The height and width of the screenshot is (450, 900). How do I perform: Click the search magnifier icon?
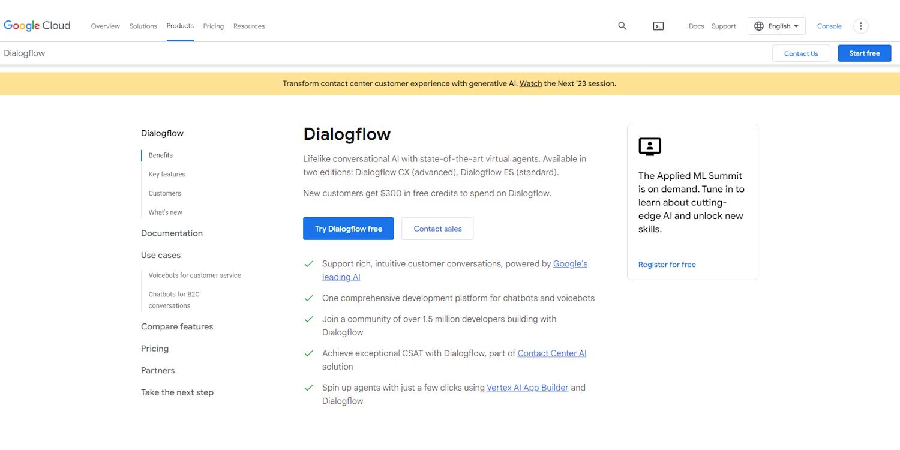pos(622,26)
